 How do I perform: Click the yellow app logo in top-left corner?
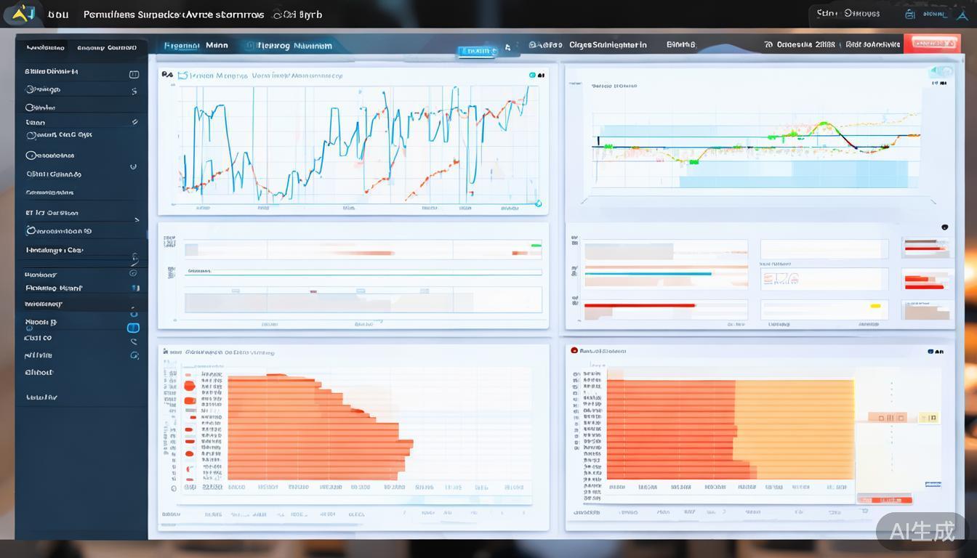click(25, 13)
